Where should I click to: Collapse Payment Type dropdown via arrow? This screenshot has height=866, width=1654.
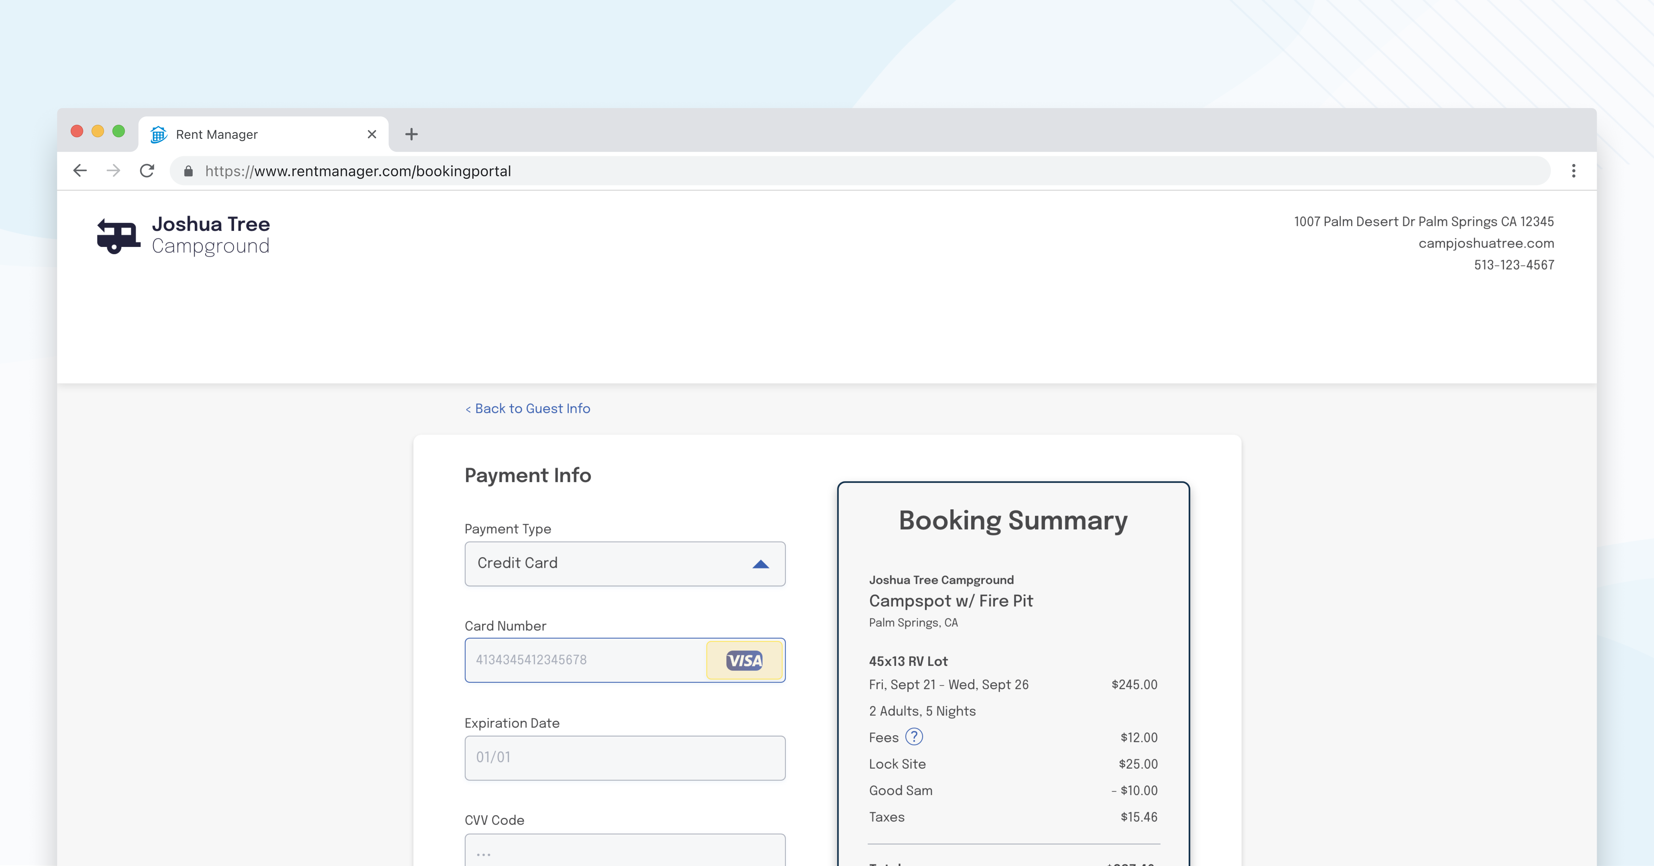(761, 564)
